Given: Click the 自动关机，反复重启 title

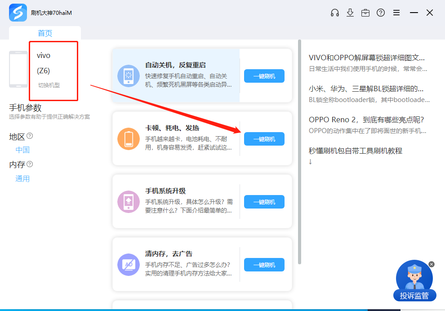Looking at the screenshot, I should [x=175, y=65].
